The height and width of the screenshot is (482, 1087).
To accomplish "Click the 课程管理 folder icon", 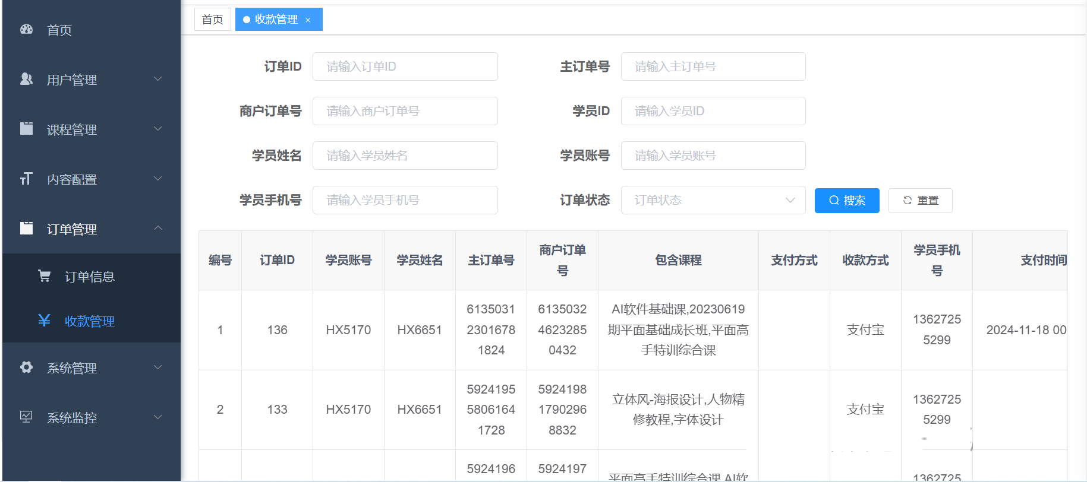I will pos(26,129).
